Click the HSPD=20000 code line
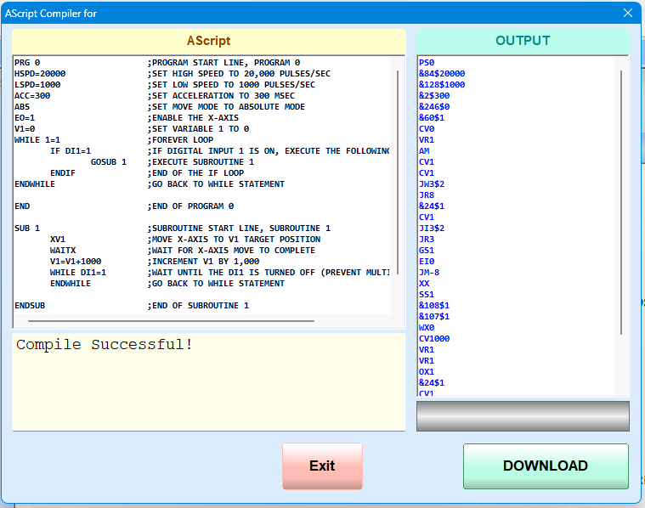 (40, 74)
